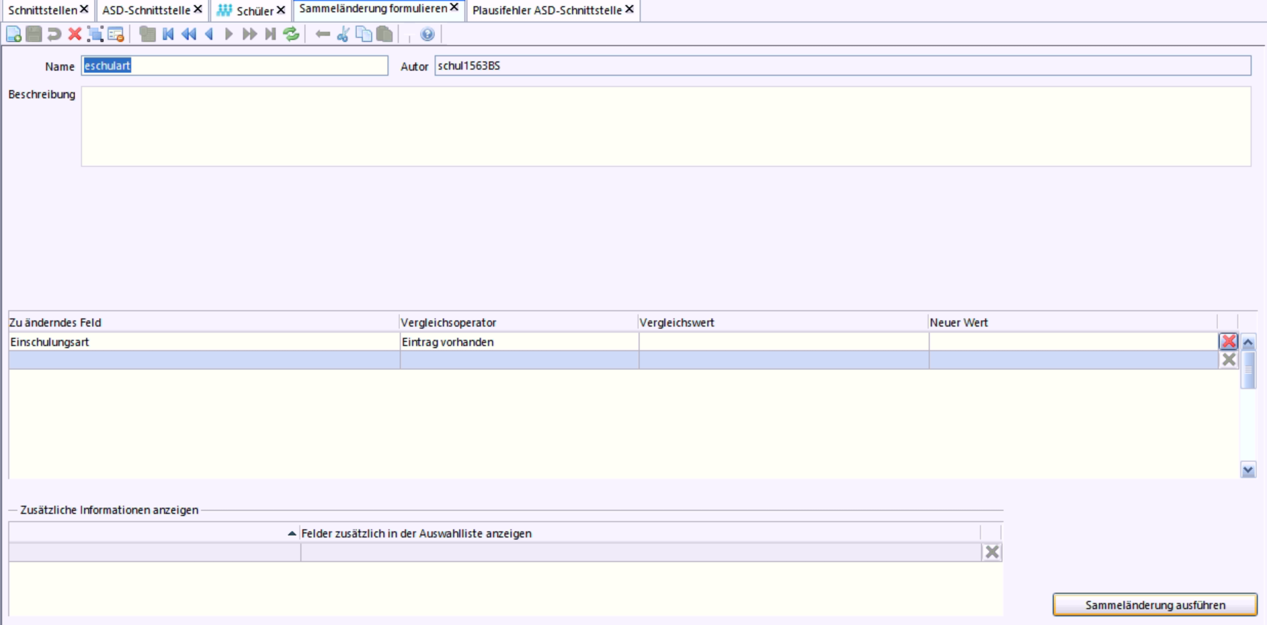Switch to the Schnittstellen tab
1267x625 pixels.
click(42, 10)
